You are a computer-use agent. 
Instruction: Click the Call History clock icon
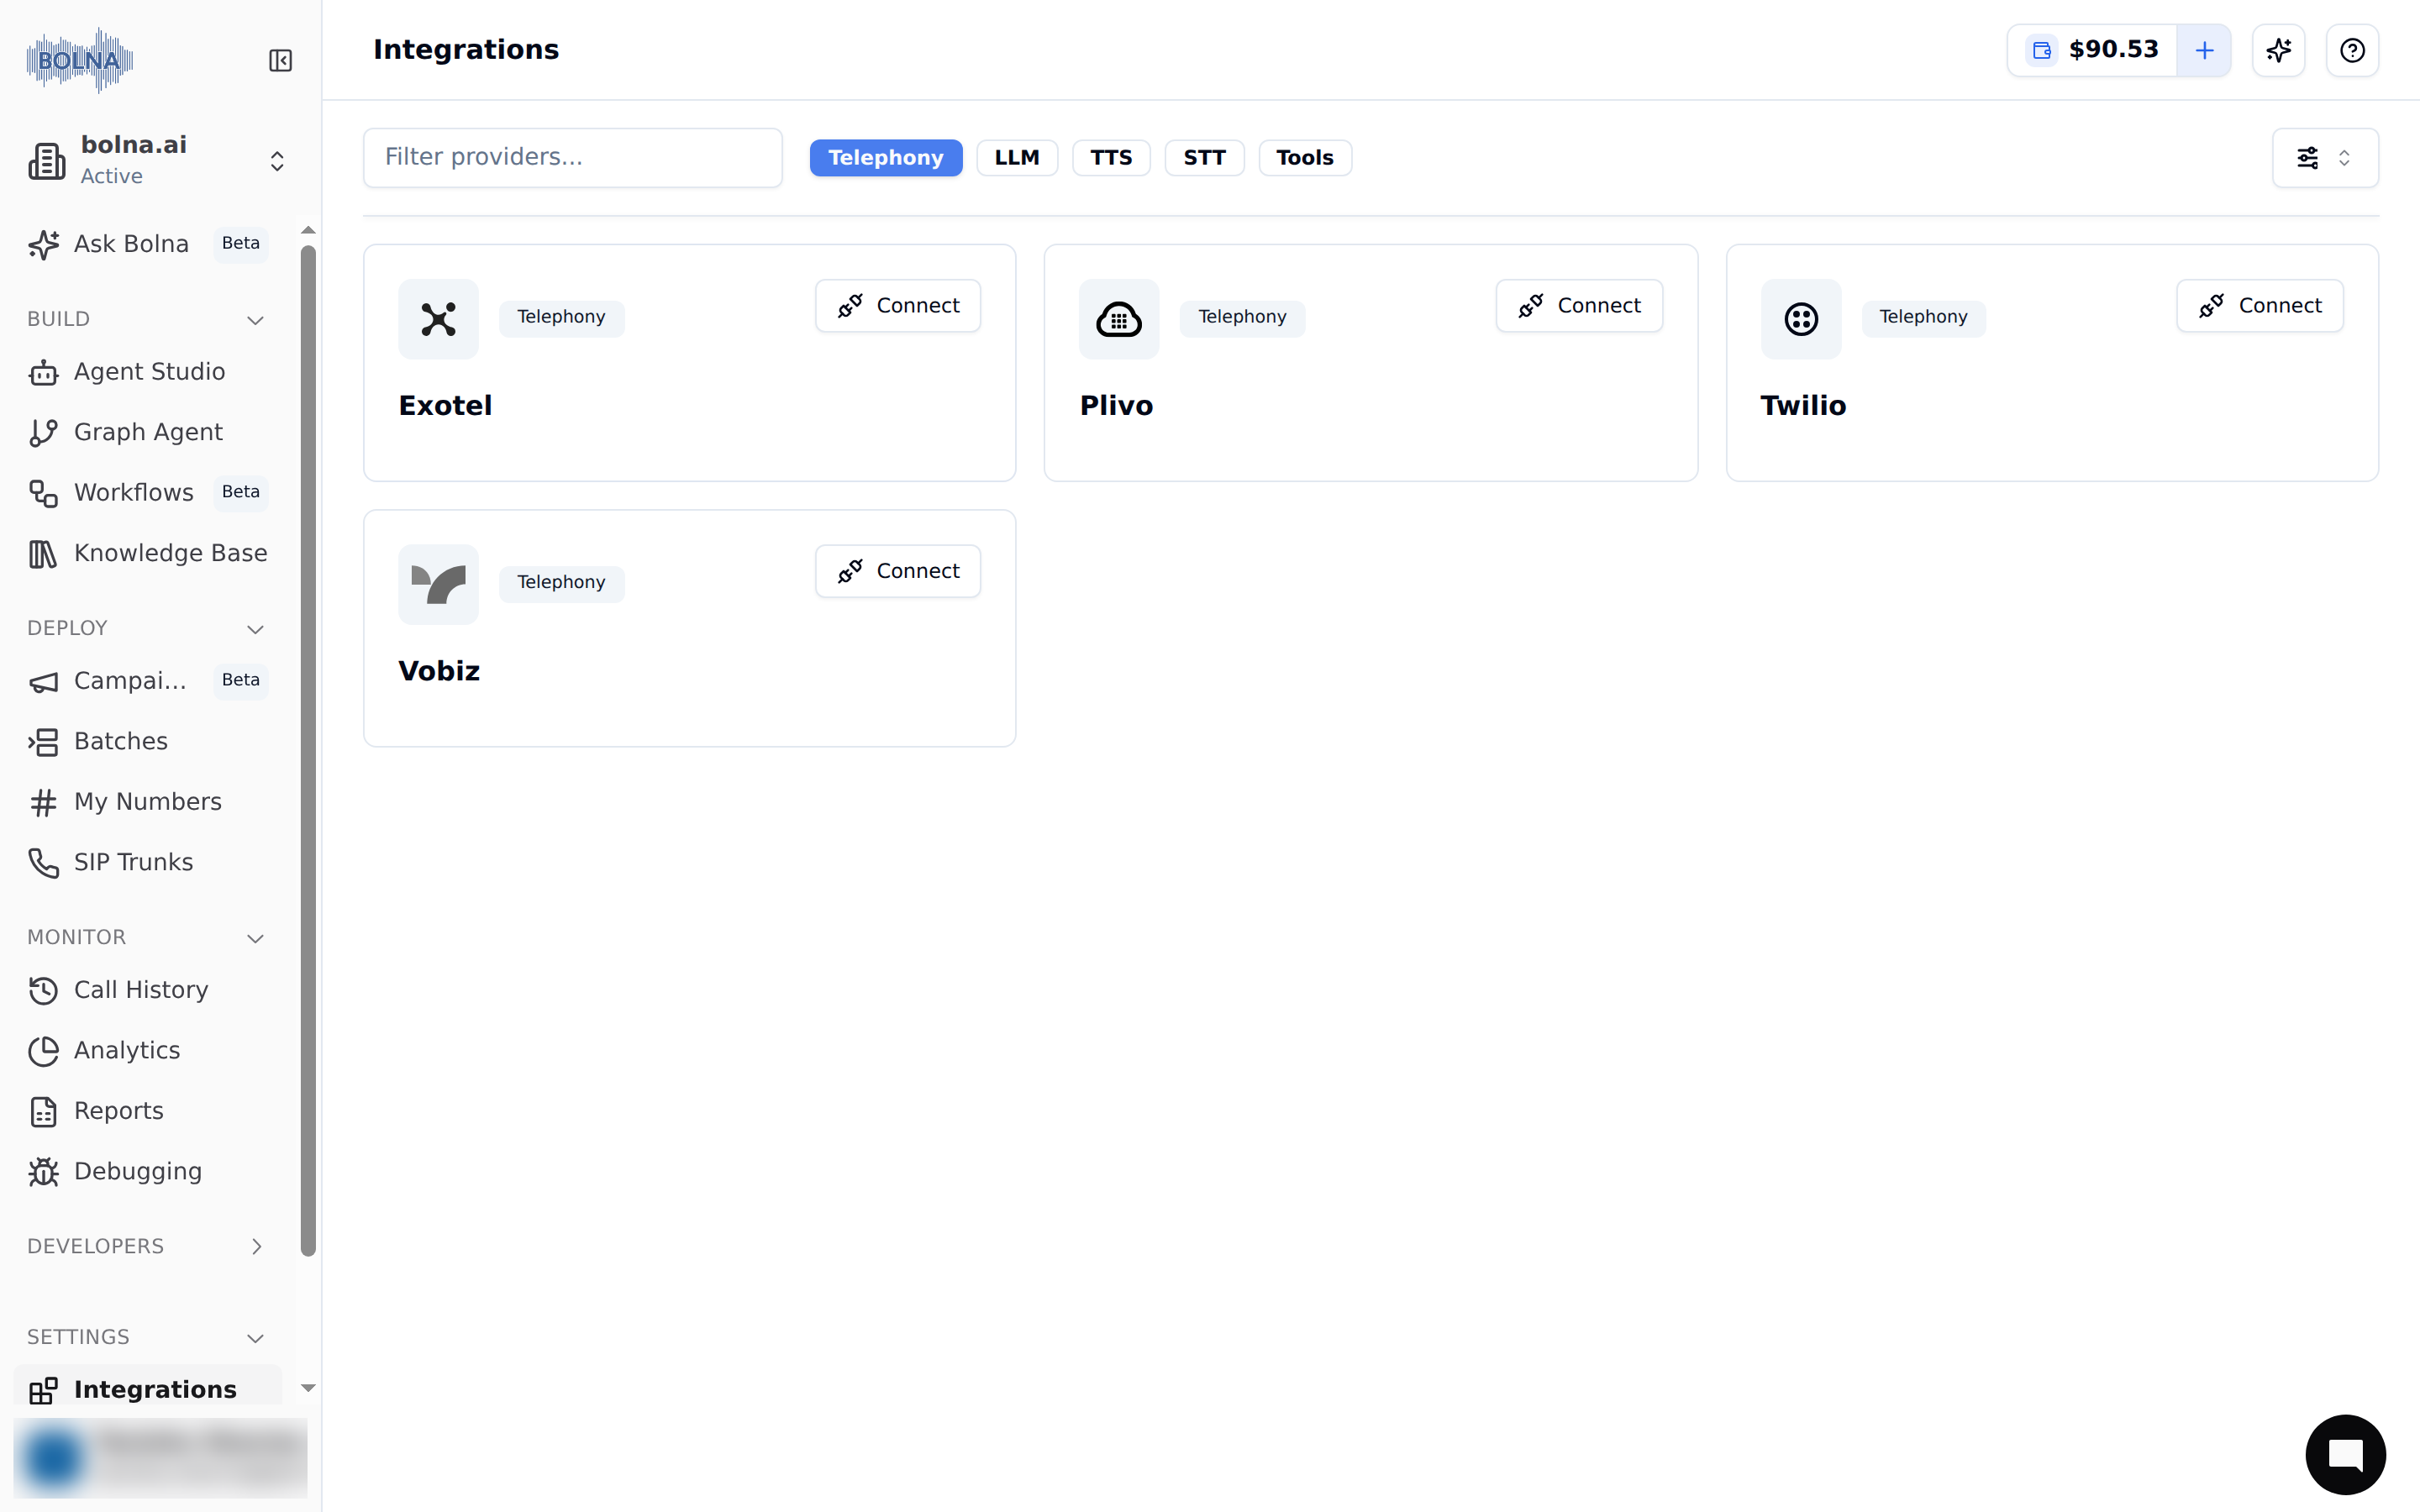[x=43, y=990]
